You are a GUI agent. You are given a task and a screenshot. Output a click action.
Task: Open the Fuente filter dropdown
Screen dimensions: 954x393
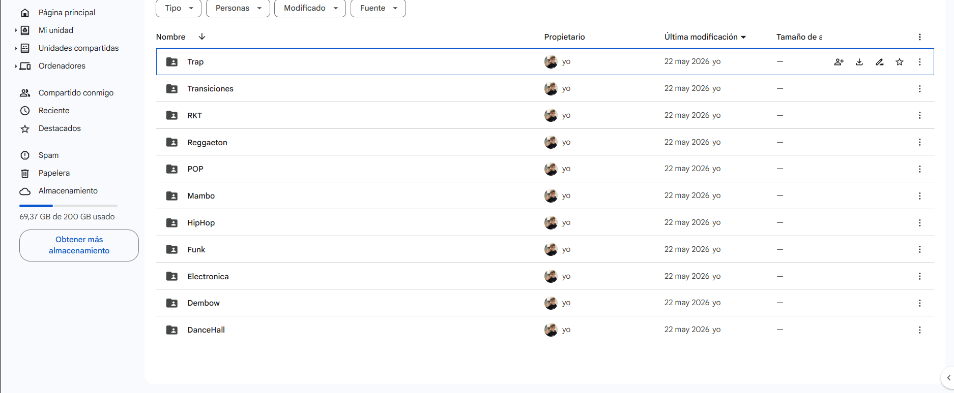379,8
